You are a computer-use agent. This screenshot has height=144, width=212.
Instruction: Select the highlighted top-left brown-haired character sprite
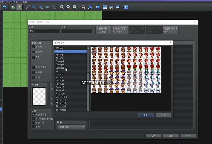click(94, 50)
